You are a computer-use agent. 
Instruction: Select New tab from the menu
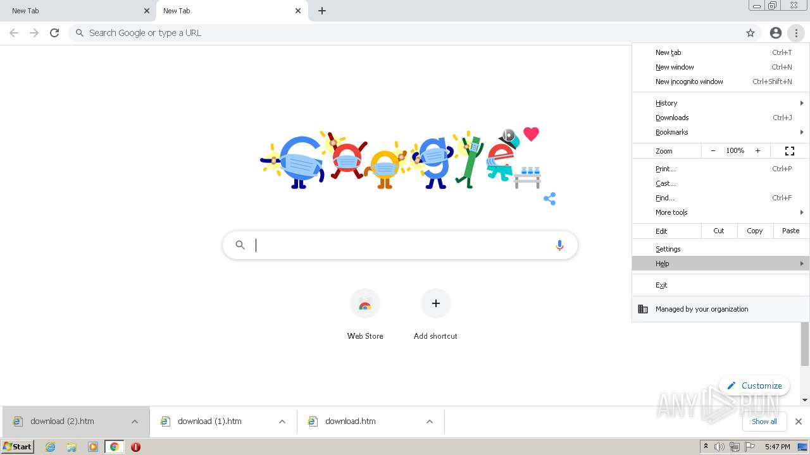point(721,52)
